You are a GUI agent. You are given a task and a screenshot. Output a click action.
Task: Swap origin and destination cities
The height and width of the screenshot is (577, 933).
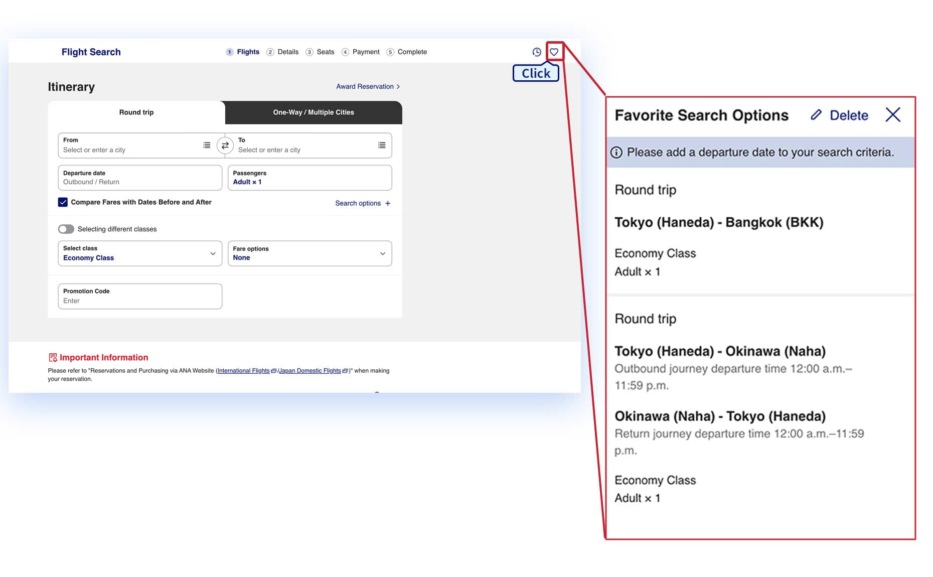(225, 146)
